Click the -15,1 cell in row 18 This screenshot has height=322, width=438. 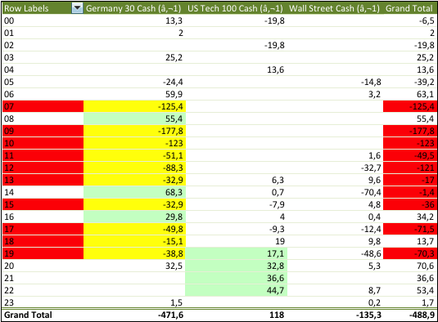(134, 241)
